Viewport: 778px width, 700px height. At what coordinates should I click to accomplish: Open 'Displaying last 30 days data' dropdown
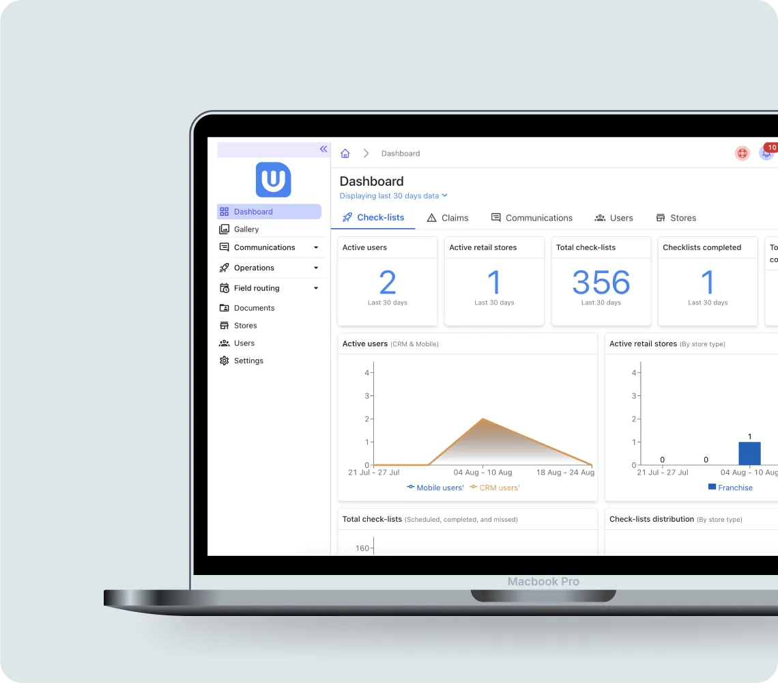tap(393, 196)
